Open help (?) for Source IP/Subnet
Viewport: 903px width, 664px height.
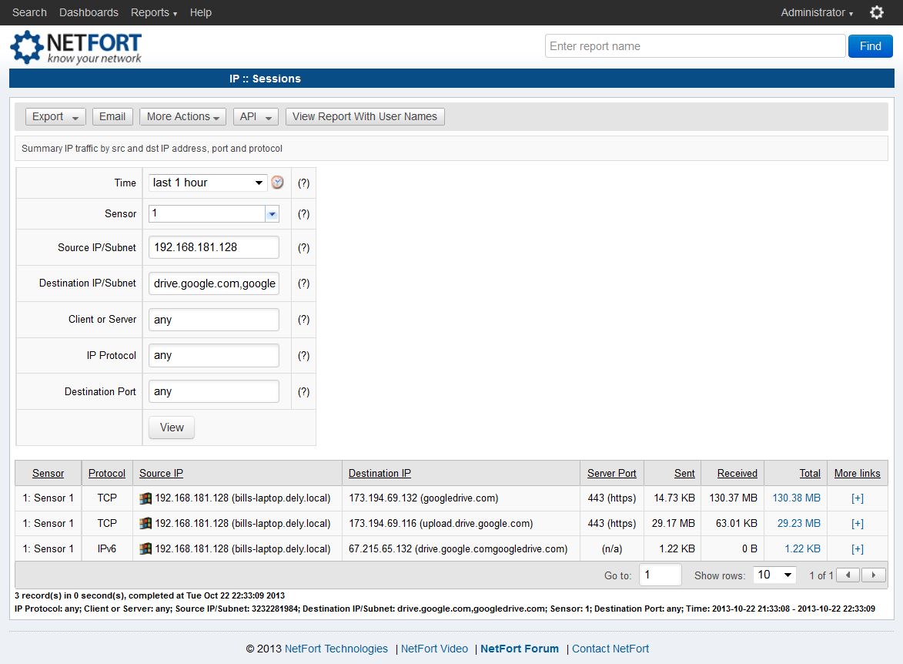click(303, 248)
